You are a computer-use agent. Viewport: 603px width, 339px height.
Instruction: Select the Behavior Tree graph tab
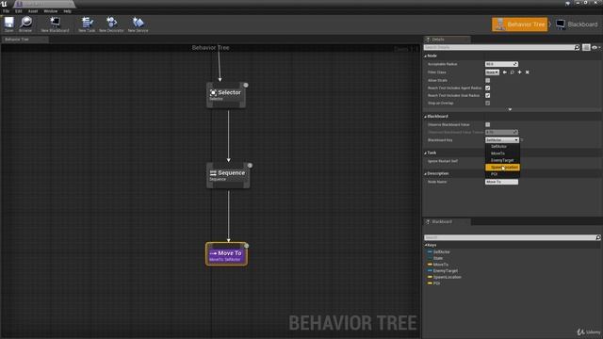25,40
